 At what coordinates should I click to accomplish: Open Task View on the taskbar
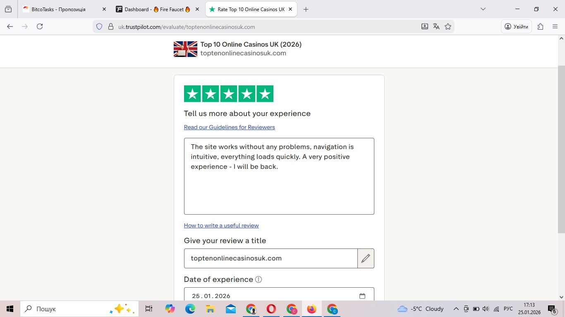click(149, 309)
